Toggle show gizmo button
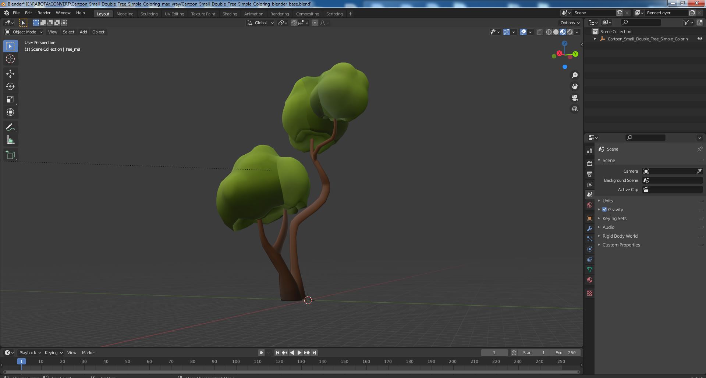The height and width of the screenshot is (378, 706). click(x=507, y=32)
